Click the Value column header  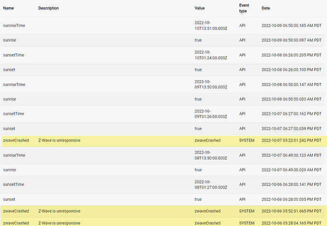coord(200,8)
